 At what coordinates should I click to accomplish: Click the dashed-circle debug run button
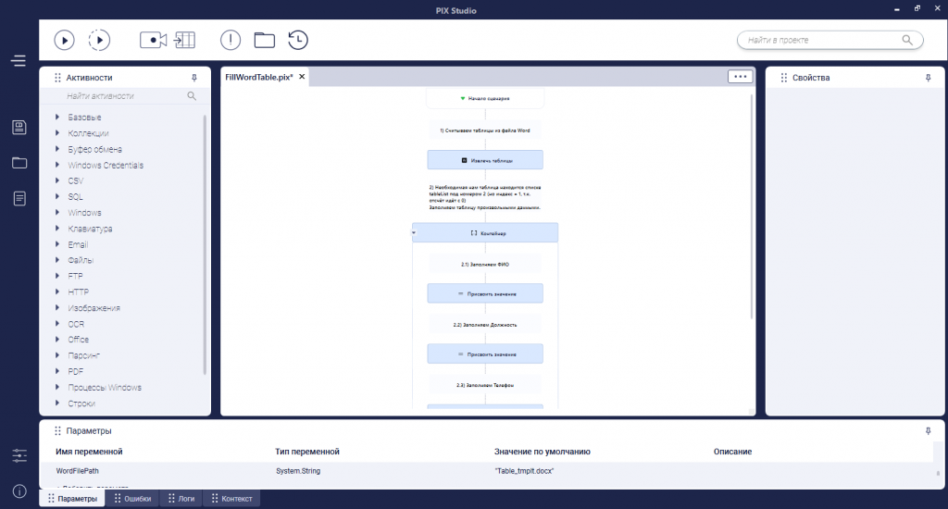[99, 40]
